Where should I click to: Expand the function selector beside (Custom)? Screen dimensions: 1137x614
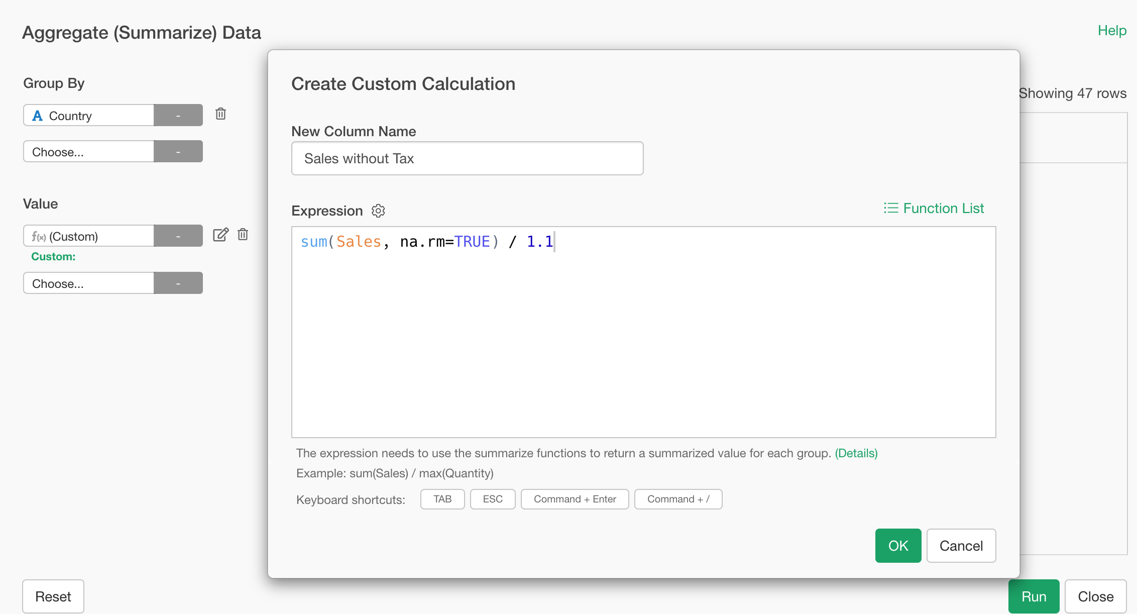[178, 236]
